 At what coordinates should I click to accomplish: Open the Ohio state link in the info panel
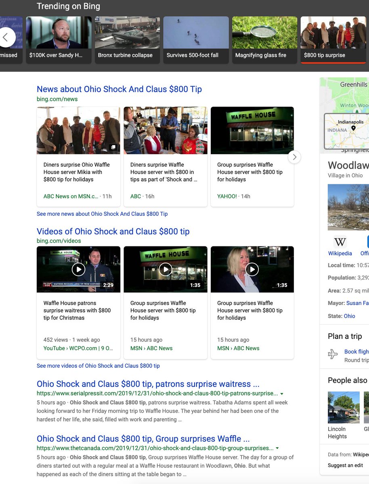(x=350, y=316)
